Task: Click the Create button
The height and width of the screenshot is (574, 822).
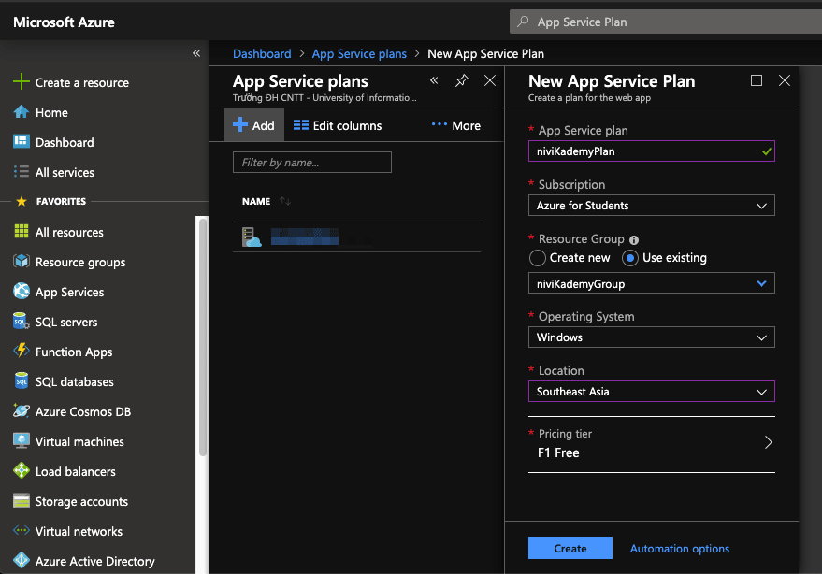Action: (570, 548)
